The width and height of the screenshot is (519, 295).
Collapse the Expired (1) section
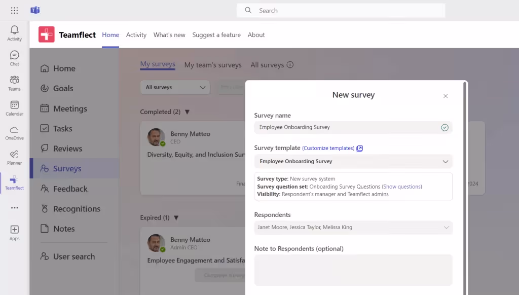pos(176,218)
